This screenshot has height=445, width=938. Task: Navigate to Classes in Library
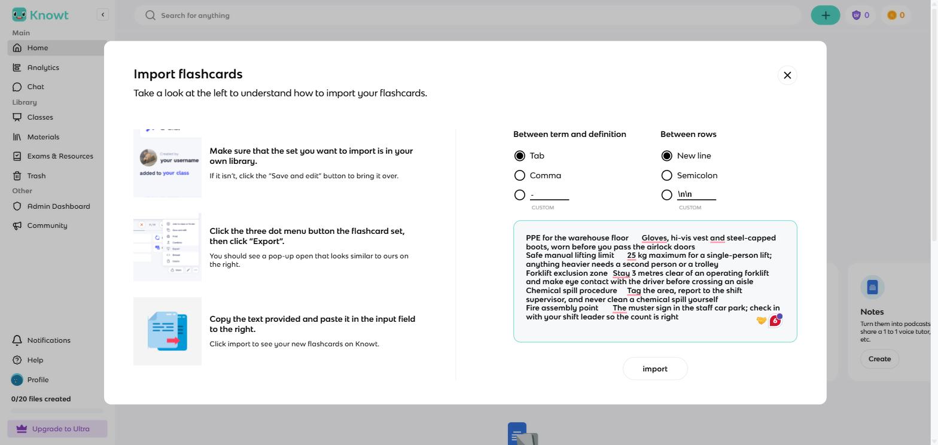[57, 117]
